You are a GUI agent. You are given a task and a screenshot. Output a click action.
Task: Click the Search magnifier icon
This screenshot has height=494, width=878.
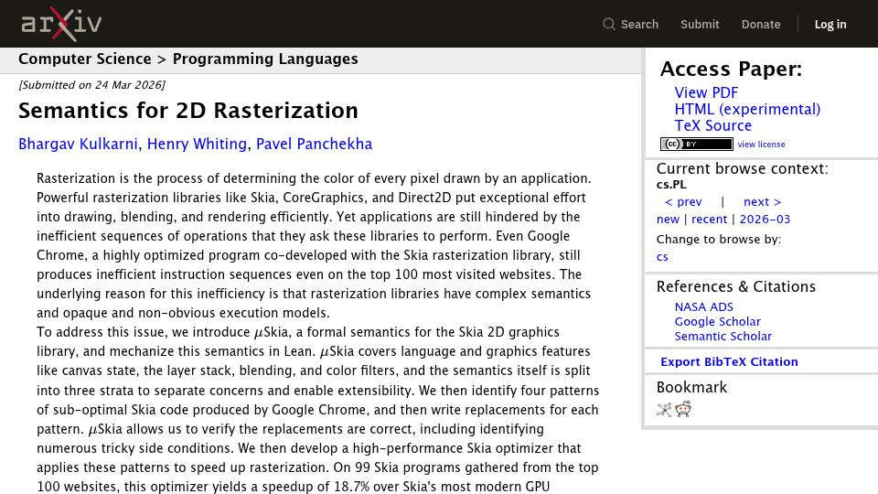(x=609, y=24)
